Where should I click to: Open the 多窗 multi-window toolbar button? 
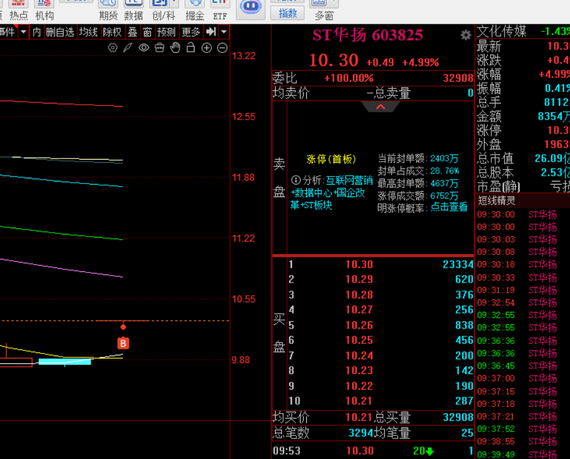click(324, 10)
